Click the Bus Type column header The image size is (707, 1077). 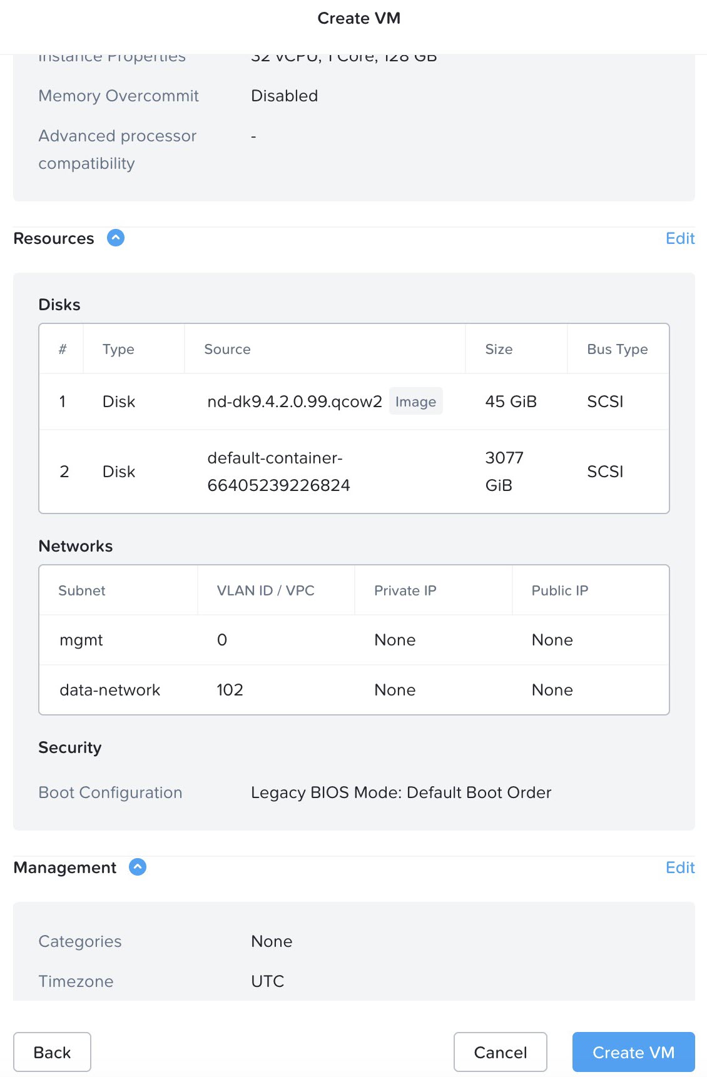[x=617, y=349]
